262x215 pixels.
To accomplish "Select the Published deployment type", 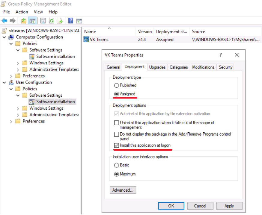I will (x=116, y=85).
